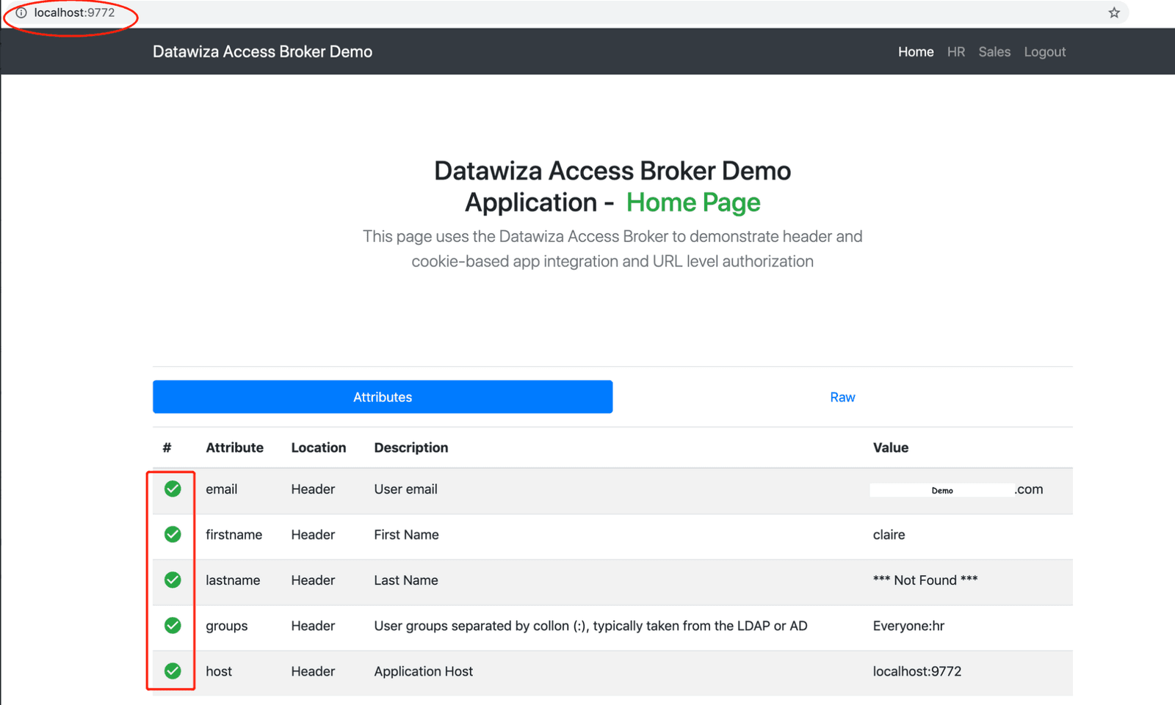Click the green check icon for groups
The width and height of the screenshot is (1175, 705).
[173, 625]
